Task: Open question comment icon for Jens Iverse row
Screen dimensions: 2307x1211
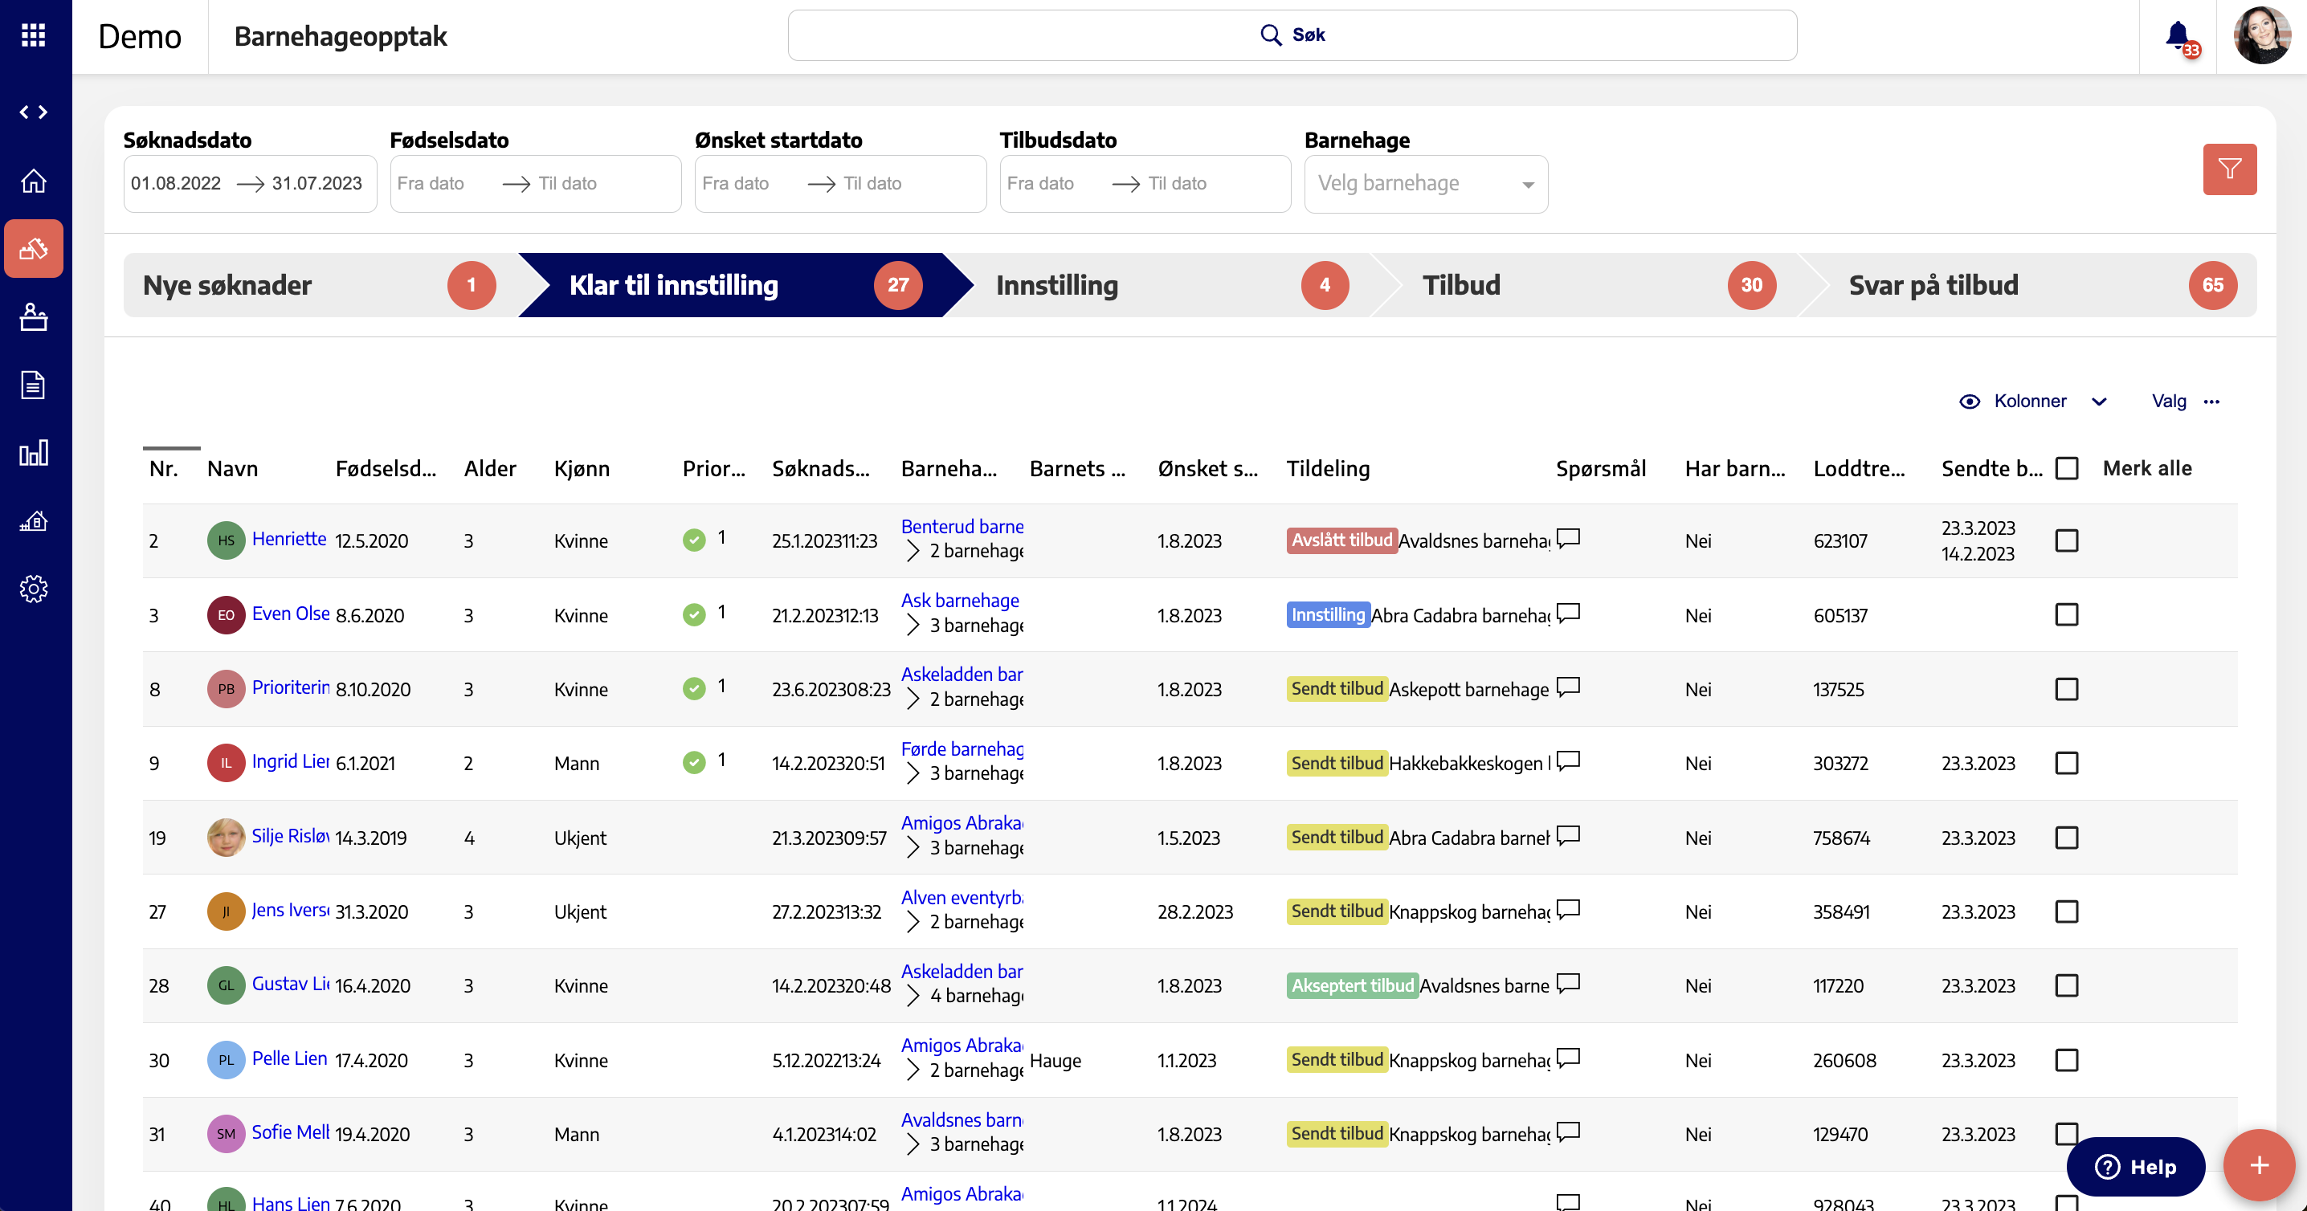Action: point(1568,909)
